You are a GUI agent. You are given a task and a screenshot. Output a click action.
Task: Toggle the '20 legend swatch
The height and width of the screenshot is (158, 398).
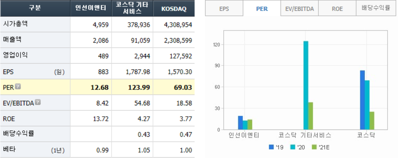[293, 147]
